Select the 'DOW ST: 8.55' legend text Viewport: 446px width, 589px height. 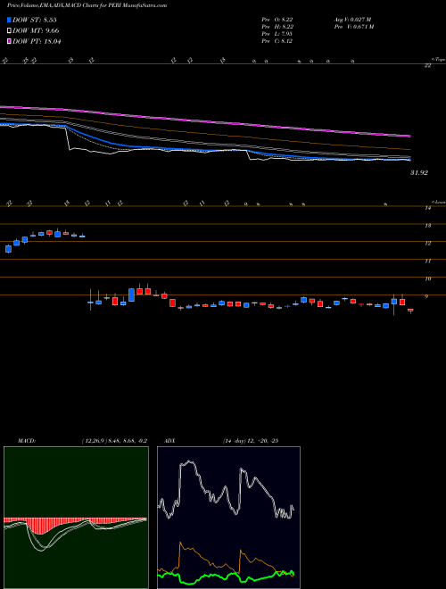pyautogui.click(x=35, y=21)
